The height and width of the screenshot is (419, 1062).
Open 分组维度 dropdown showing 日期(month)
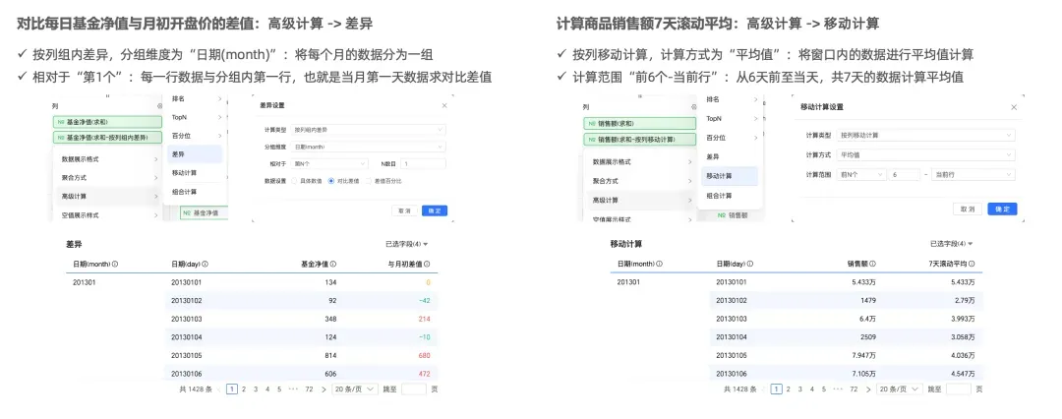pos(369,147)
